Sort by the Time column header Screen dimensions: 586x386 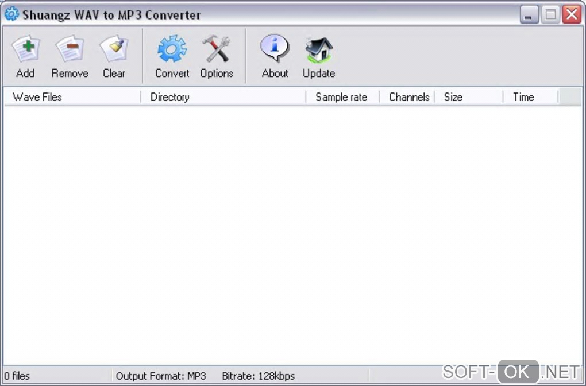coord(531,97)
